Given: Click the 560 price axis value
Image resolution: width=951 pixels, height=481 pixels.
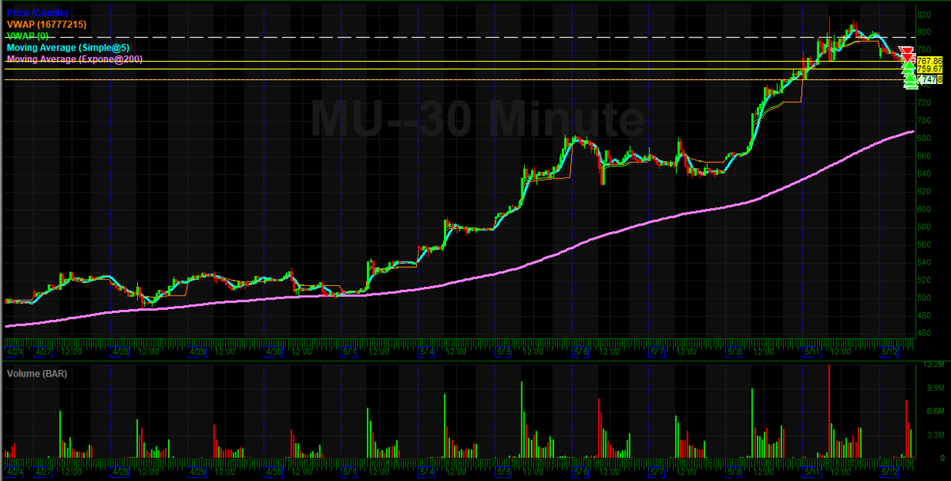Looking at the screenshot, I should (x=924, y=244).
